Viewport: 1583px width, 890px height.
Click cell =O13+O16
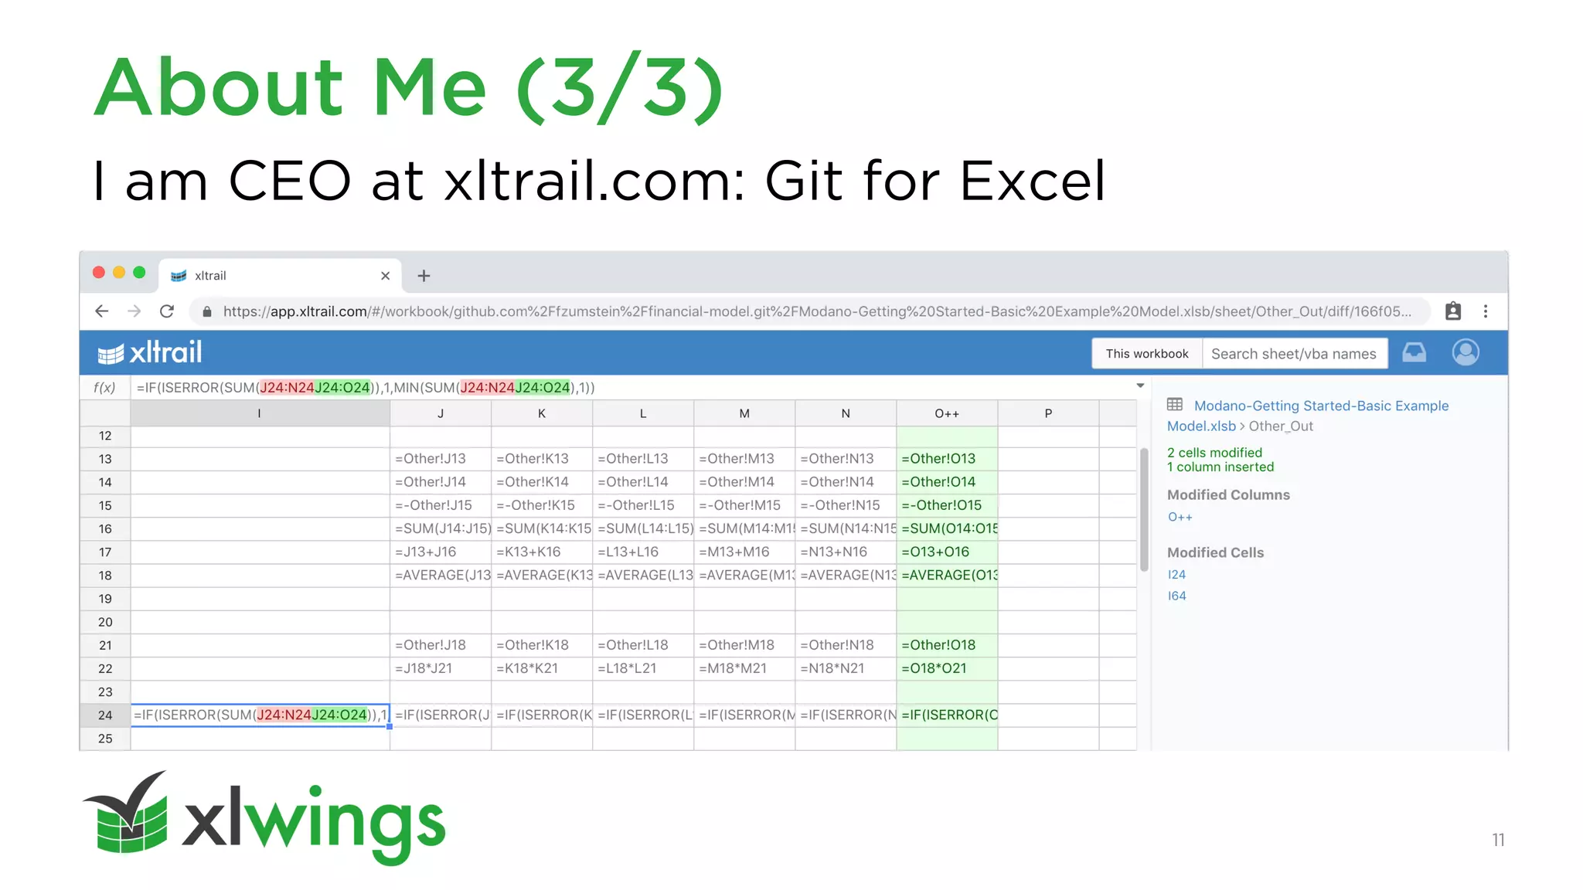click(947, 552)
